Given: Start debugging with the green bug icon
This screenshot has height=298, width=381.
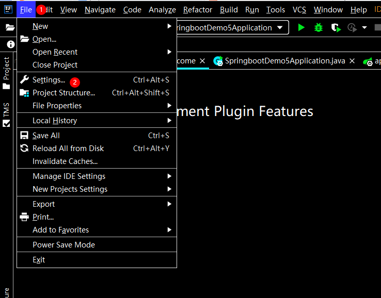Looking at the screenshot, I should coord(319,27).
